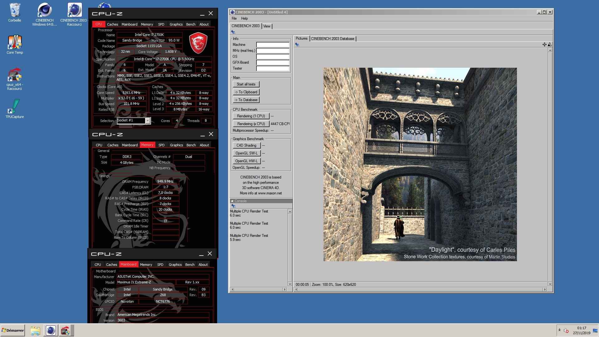Click the OS input field
Screen dimensions: 599x337
point(273,56)
